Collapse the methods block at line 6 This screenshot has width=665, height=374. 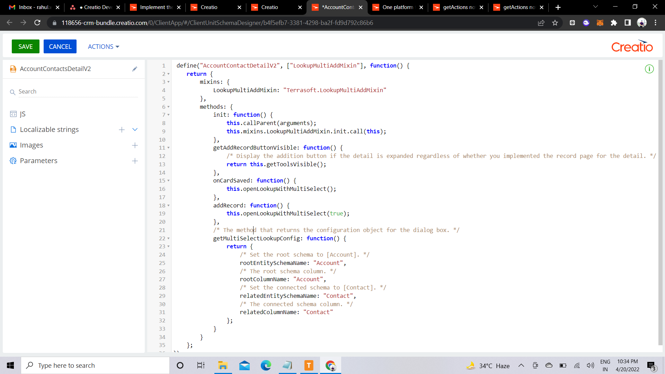click(169, 107)
